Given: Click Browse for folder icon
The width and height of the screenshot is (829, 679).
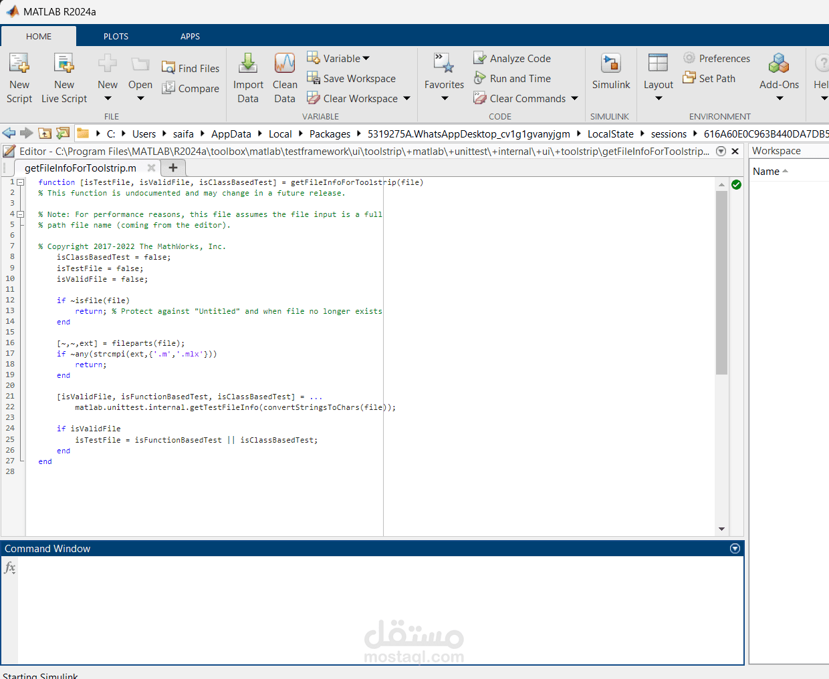Looking at the screenshot, I should pyautogui.click(x=63, y=133).
